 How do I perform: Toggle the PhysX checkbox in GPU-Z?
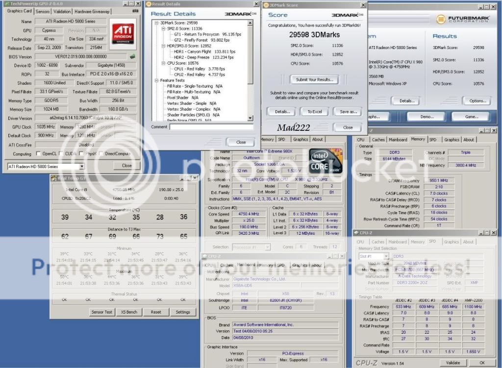click(81, 153)
